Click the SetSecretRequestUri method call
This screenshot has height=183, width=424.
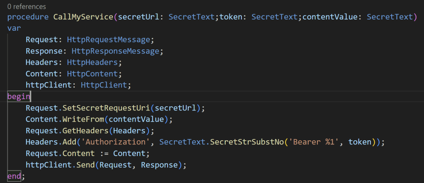(106, 108)
